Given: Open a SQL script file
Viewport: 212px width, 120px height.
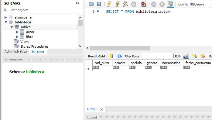Looking at the screenshot, I should tap(91, 4).
